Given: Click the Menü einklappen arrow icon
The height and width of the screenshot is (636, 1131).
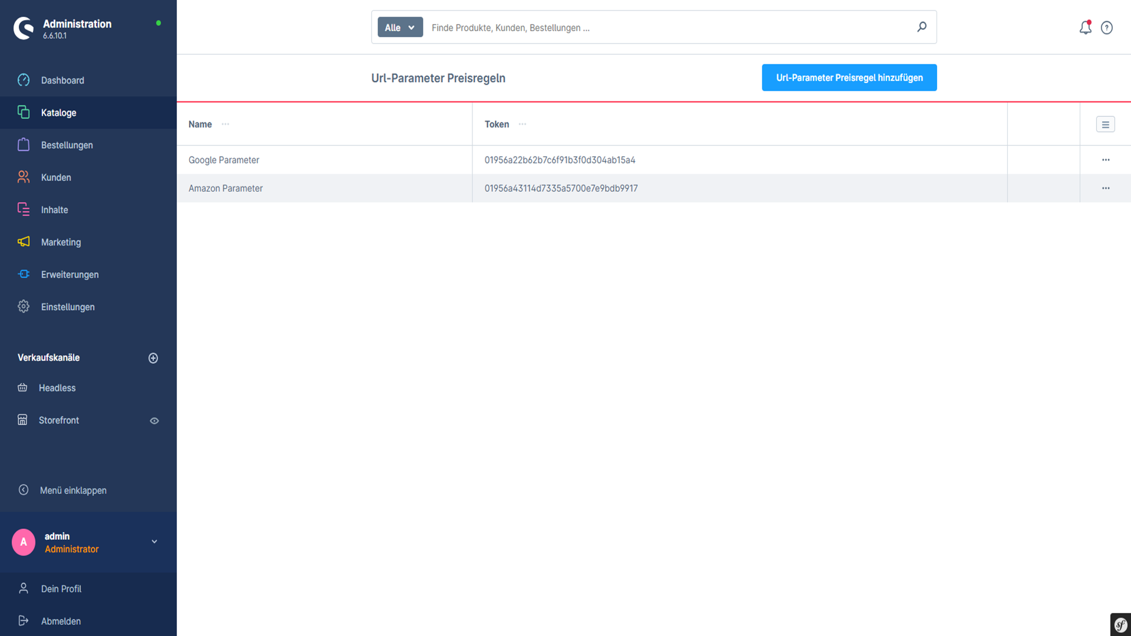Looking at the screenshot, I should coord(24,490).
